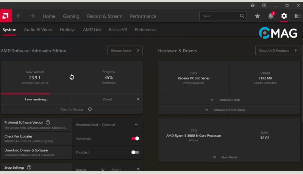Click into the Search field
Image resolution: width=303 pixels, height=174 pixels.
click(x=220, y=16)
